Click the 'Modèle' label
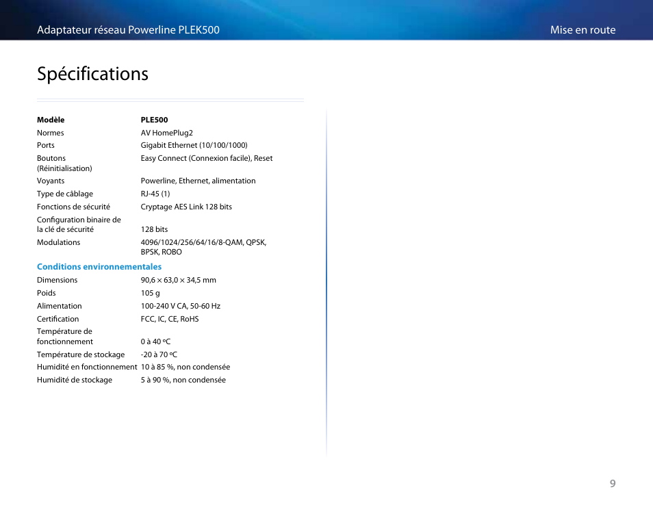This screenshot has height=505, width=653. click(51, 120)
